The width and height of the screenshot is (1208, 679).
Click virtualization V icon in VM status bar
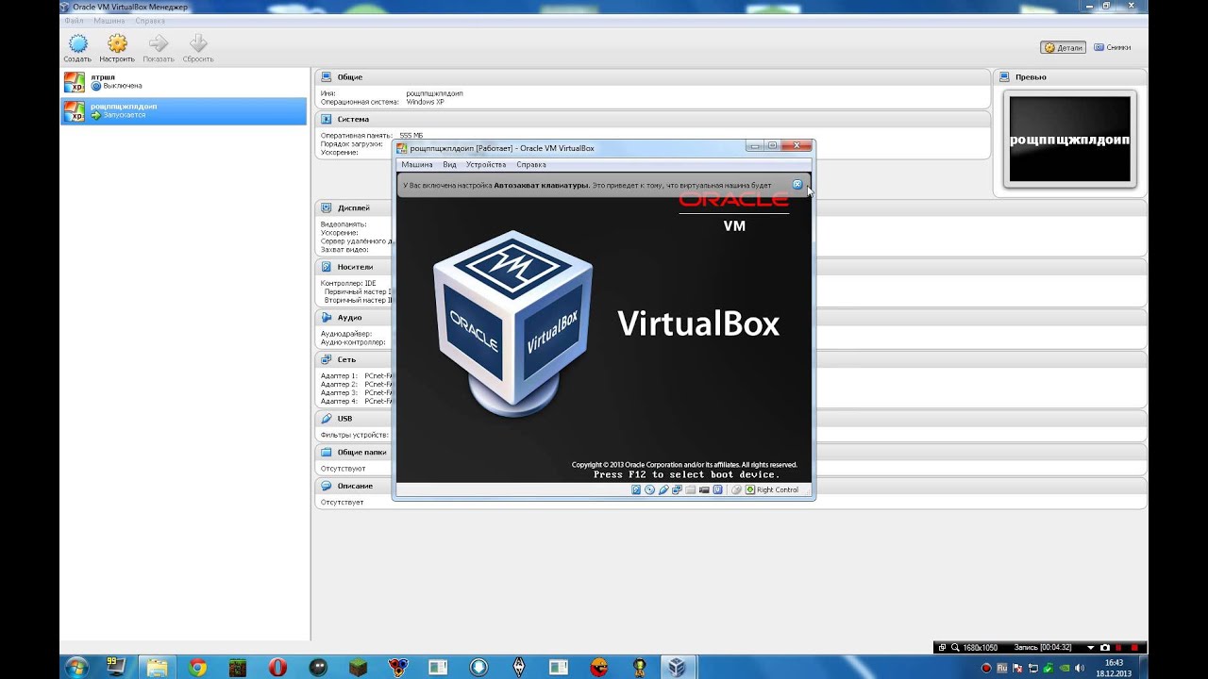(718, 489)
